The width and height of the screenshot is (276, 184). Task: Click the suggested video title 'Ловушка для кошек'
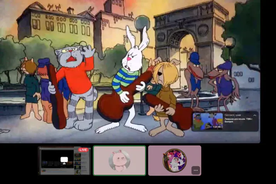click(x=239, y=120)
